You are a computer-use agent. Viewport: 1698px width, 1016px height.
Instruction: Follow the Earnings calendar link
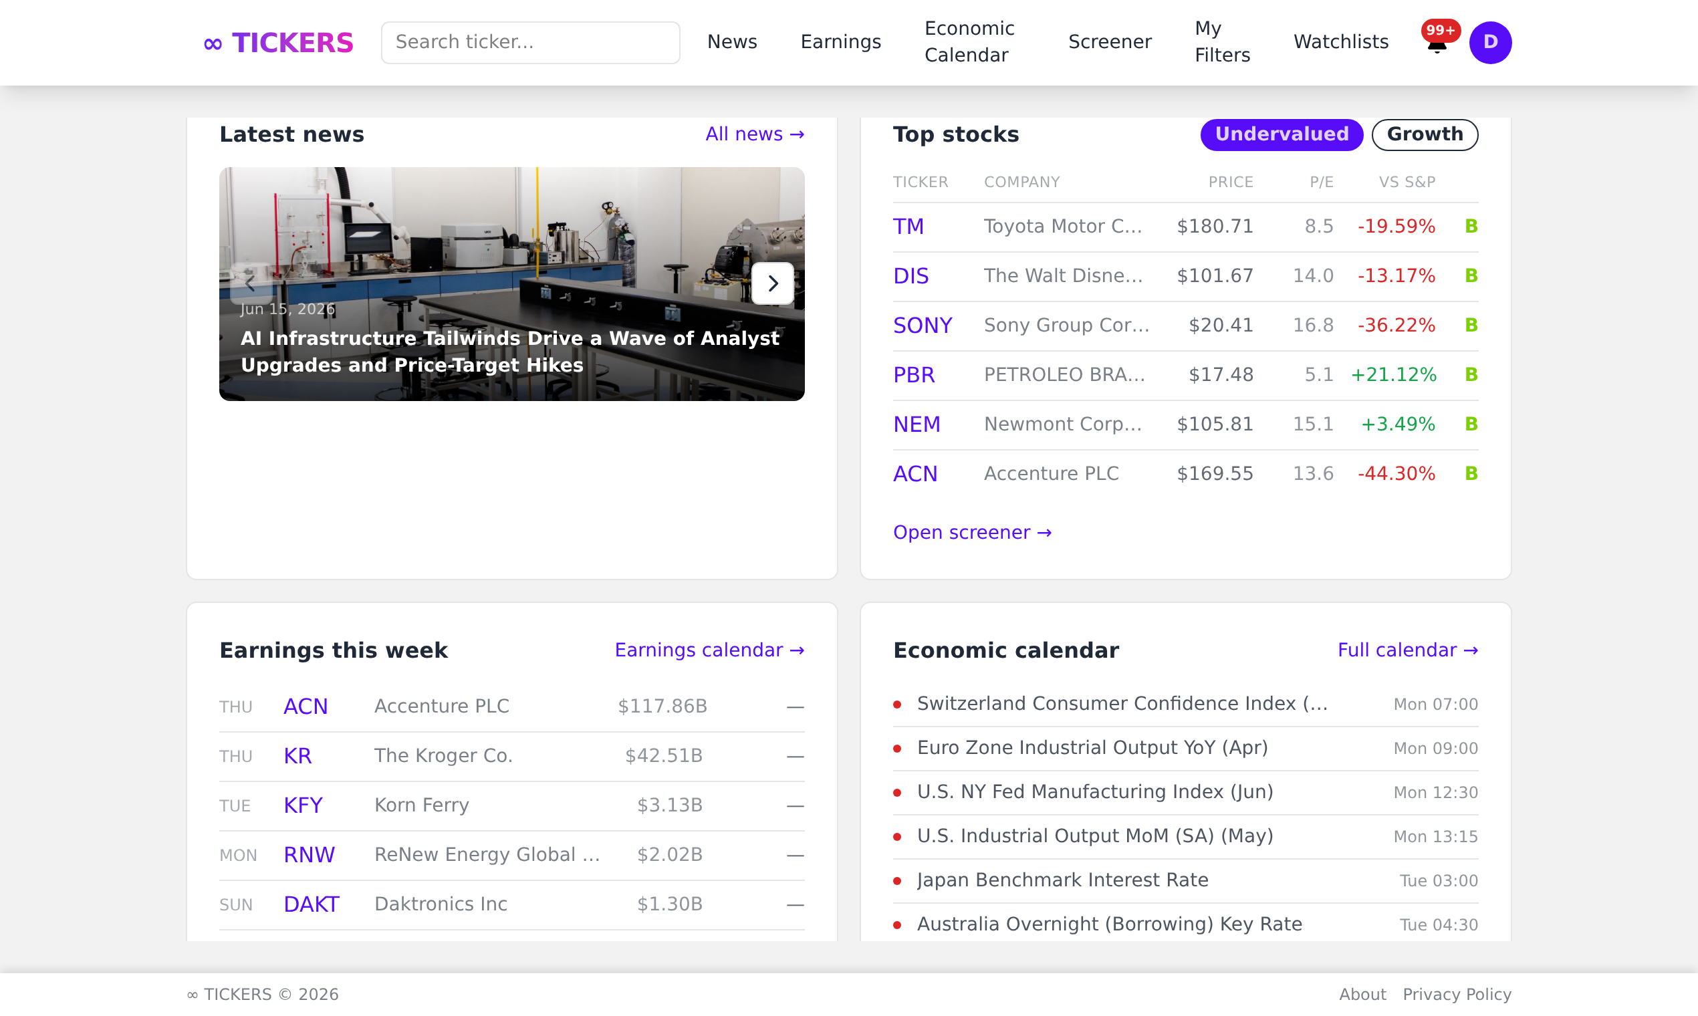[709, 650]
